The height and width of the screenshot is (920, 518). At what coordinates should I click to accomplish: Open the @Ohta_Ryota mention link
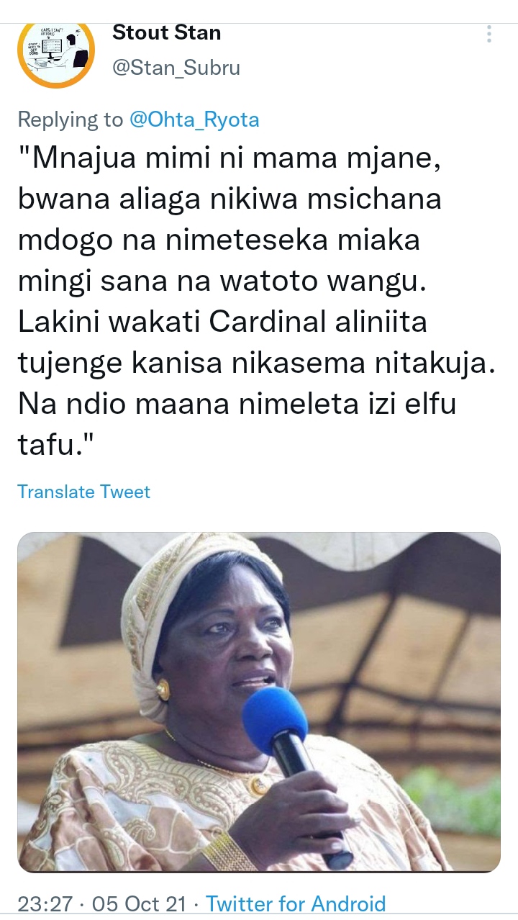(194, 119)
